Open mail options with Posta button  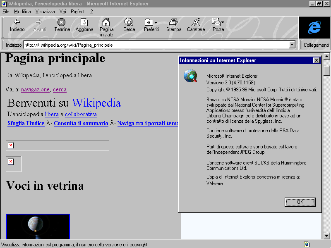tap(218, 25)
